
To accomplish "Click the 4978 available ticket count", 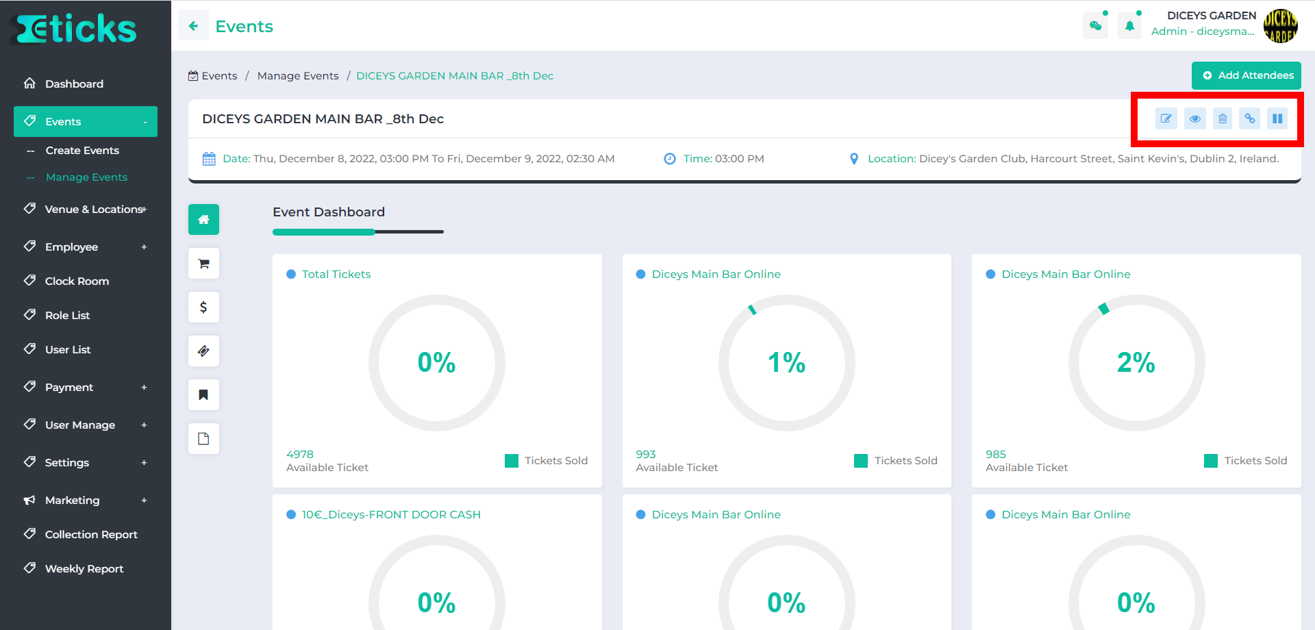I will pyautogui.click(x=300, y=454).
